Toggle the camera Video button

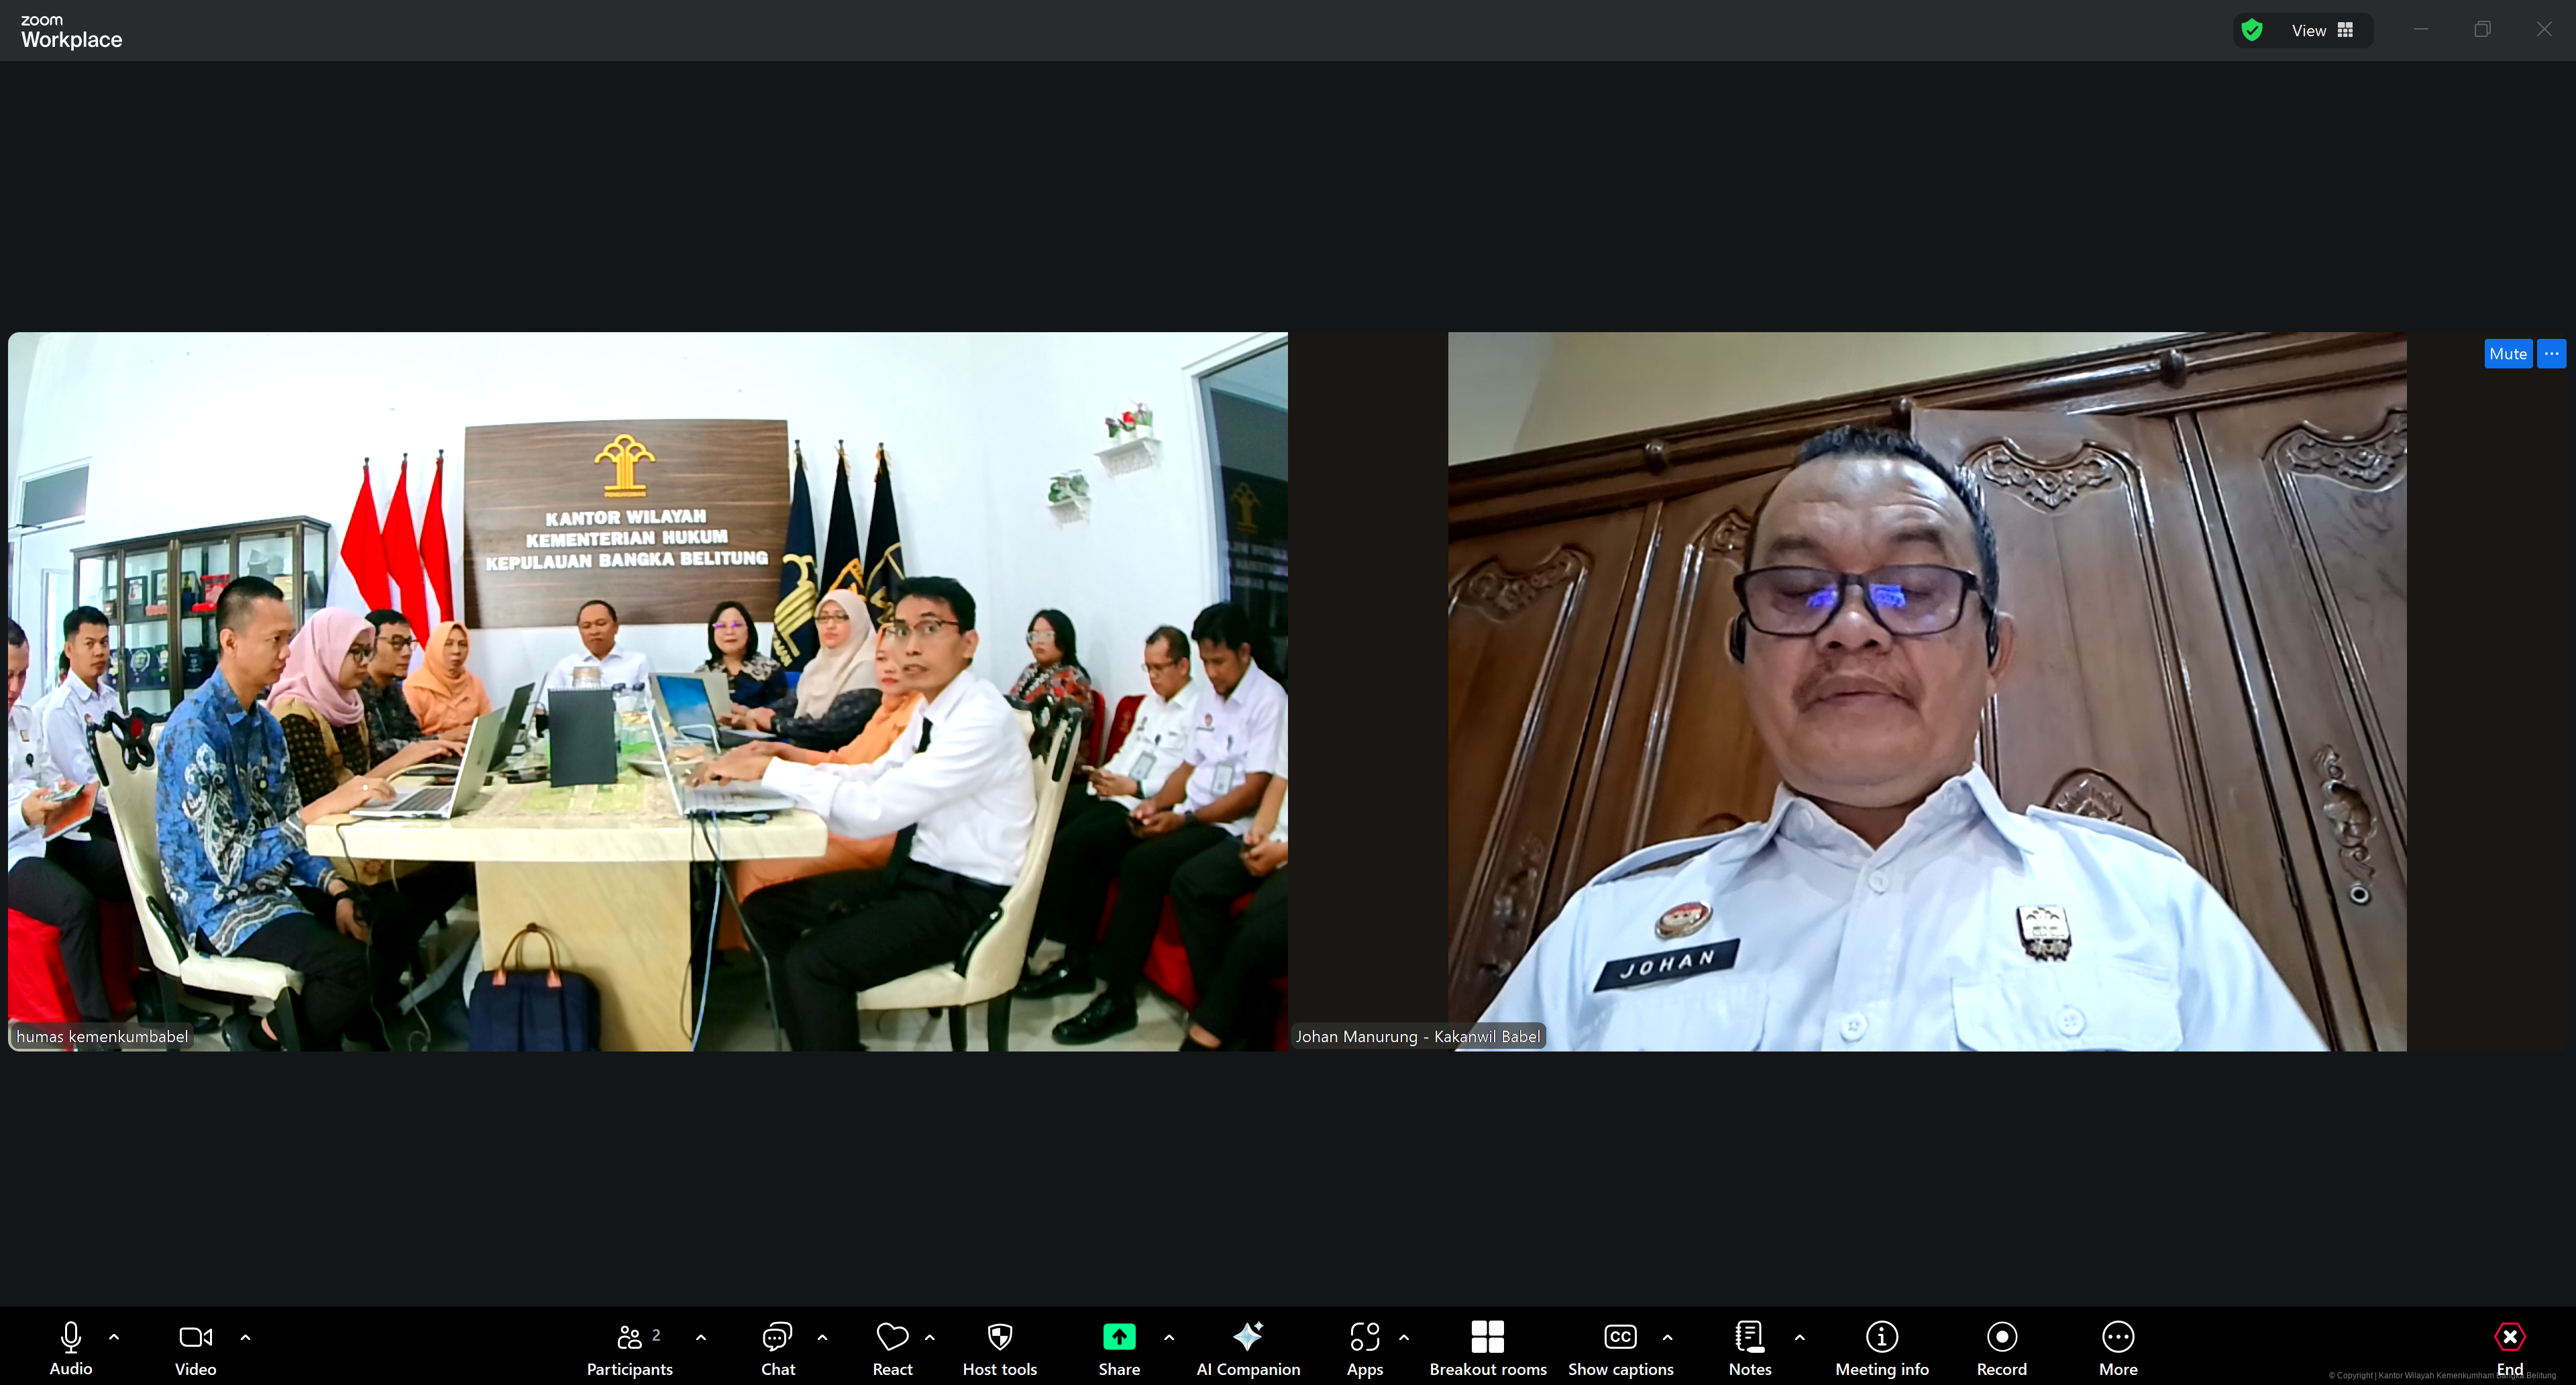point(195,1346)
